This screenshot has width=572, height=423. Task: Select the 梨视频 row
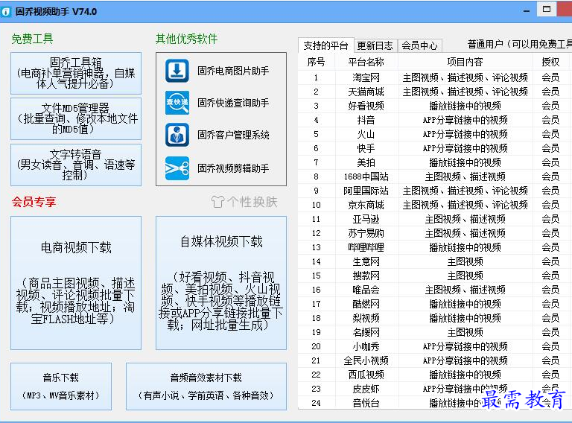(x=434, y=318)
